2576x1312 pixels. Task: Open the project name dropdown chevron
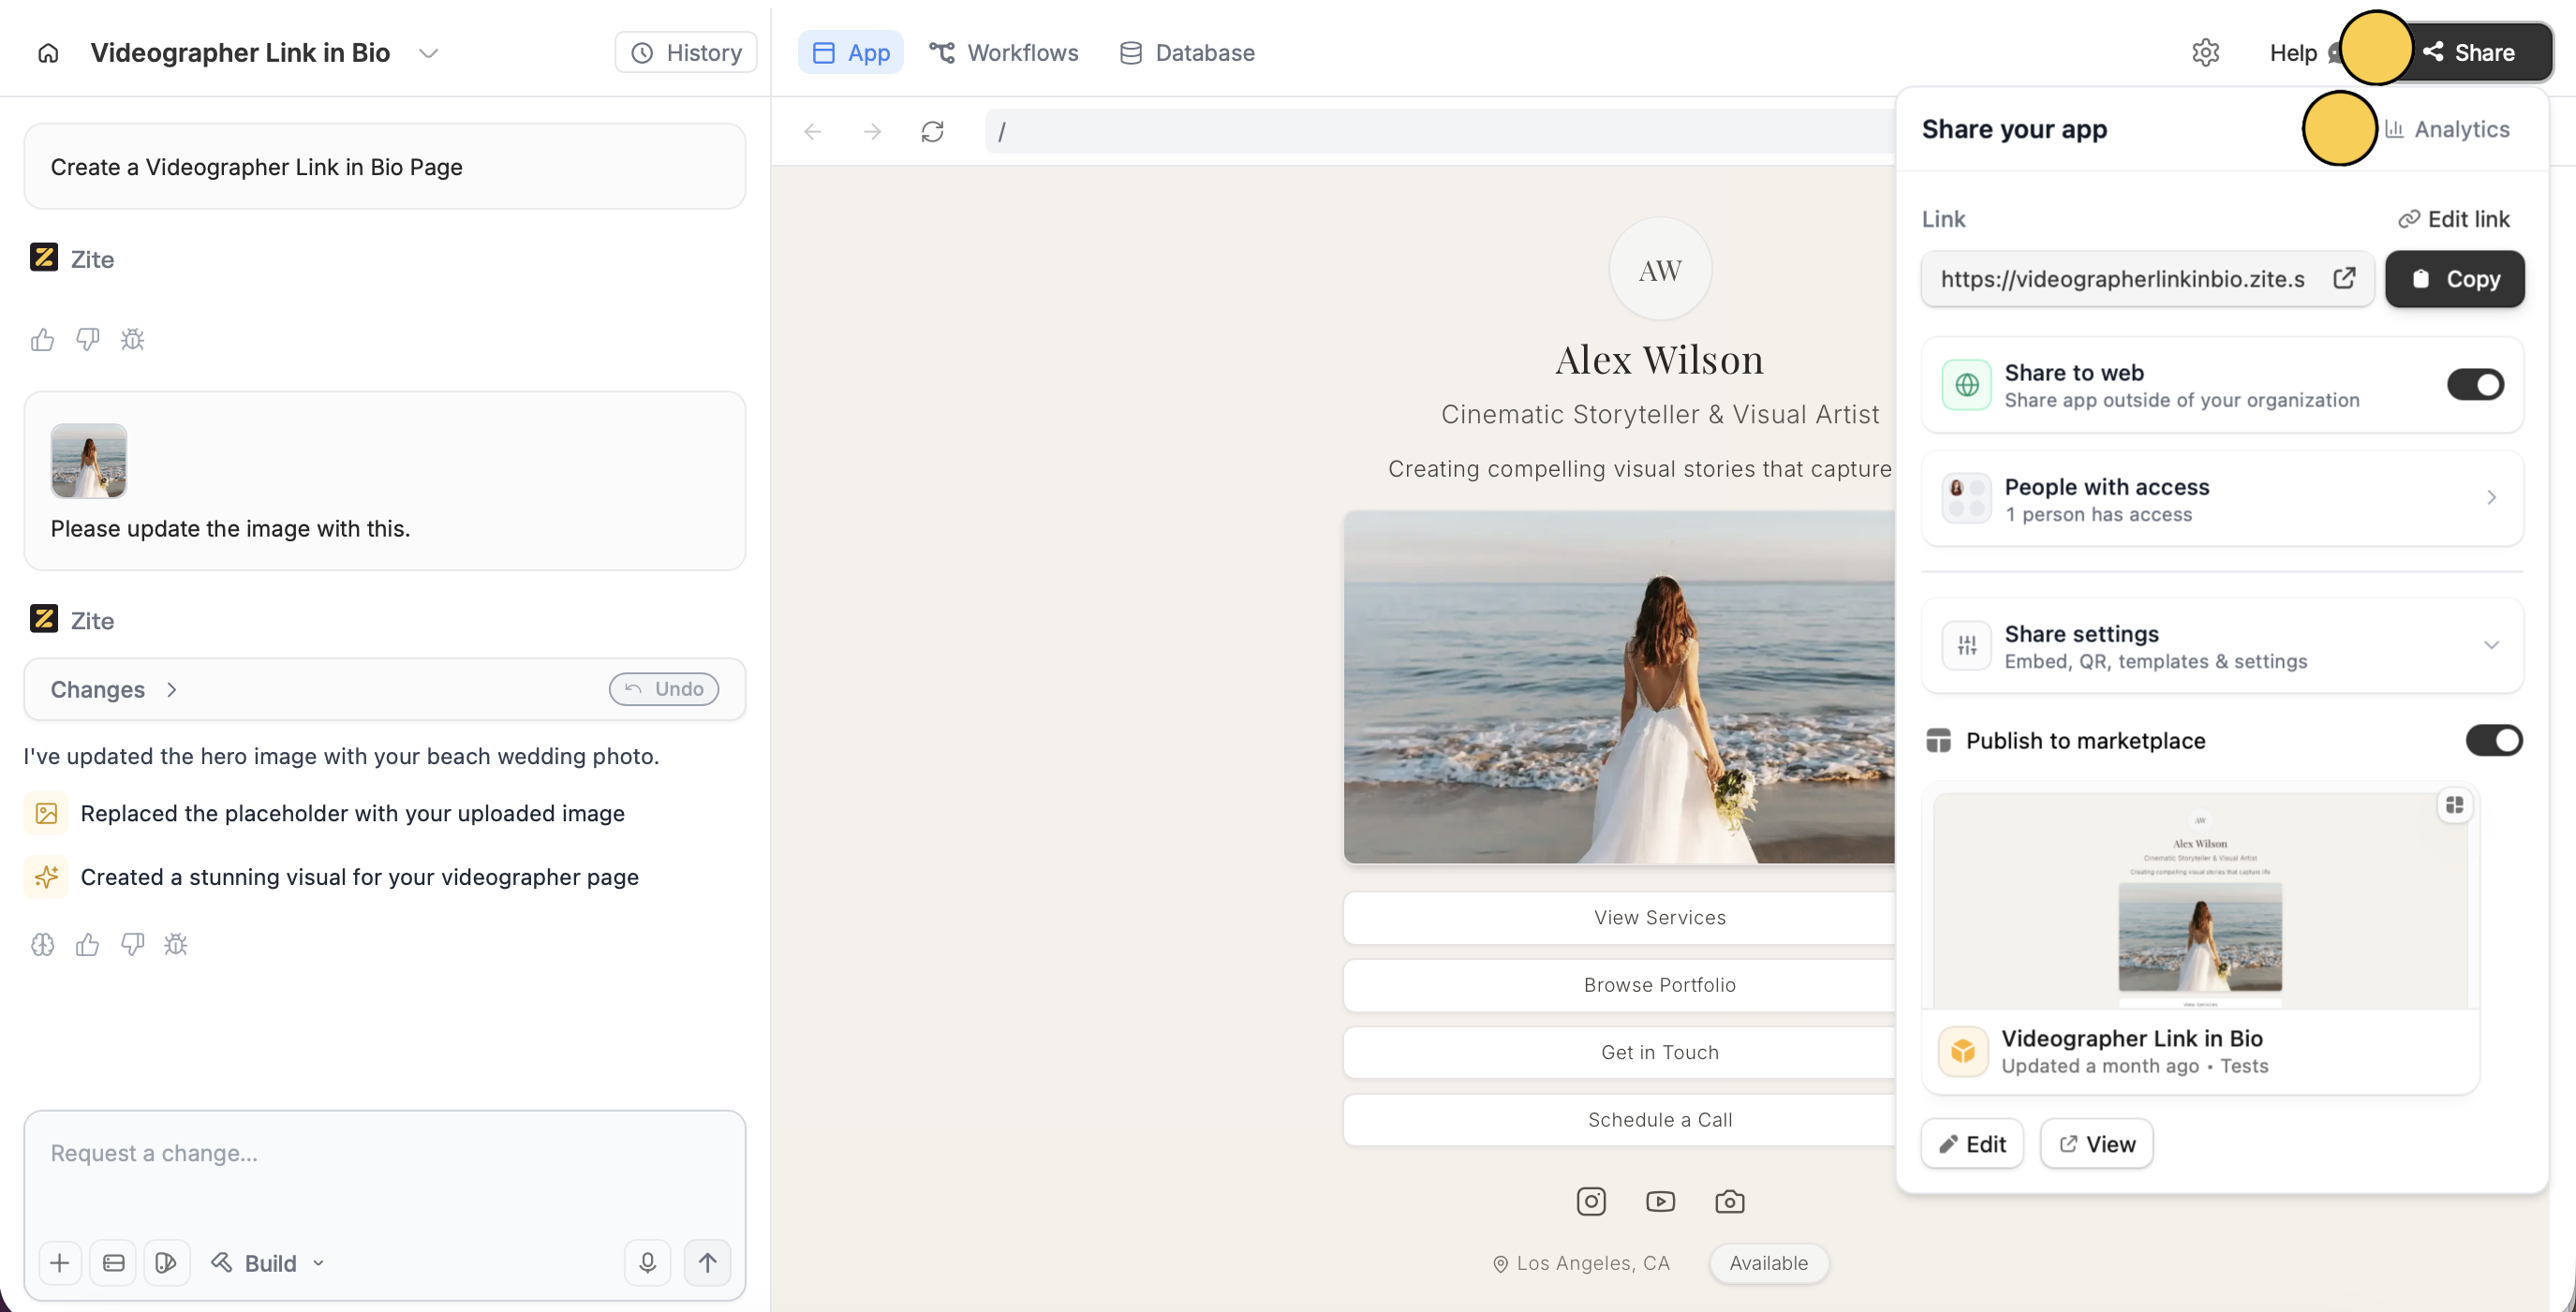tap(428, 53)
